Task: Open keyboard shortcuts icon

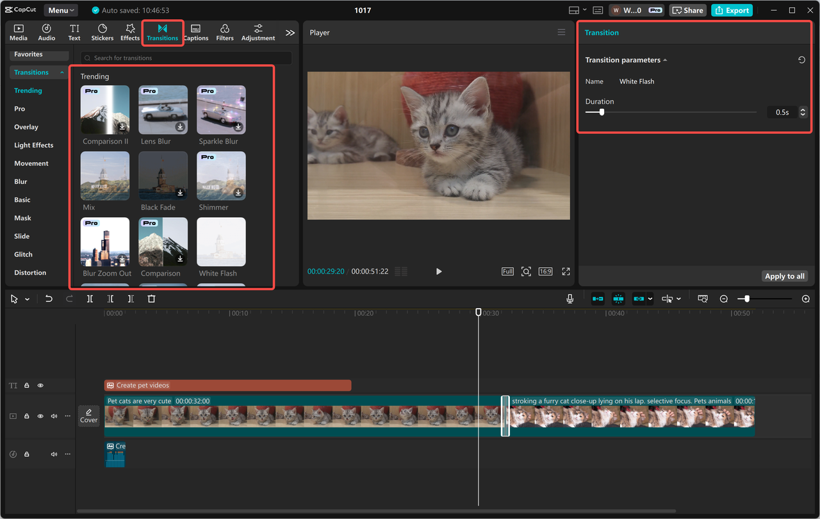Action: coord(598,10)
